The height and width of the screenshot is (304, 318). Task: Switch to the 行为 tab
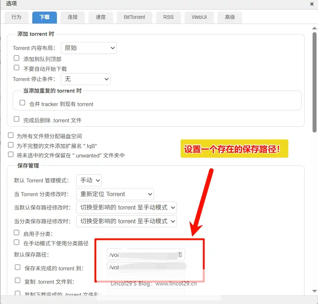pos(16,17)
